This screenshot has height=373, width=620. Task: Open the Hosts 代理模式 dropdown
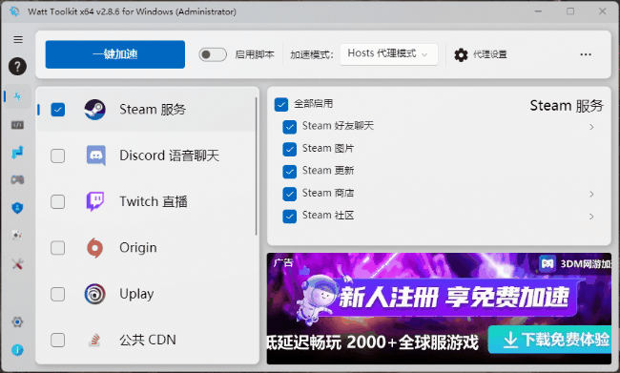coord(388,54)
